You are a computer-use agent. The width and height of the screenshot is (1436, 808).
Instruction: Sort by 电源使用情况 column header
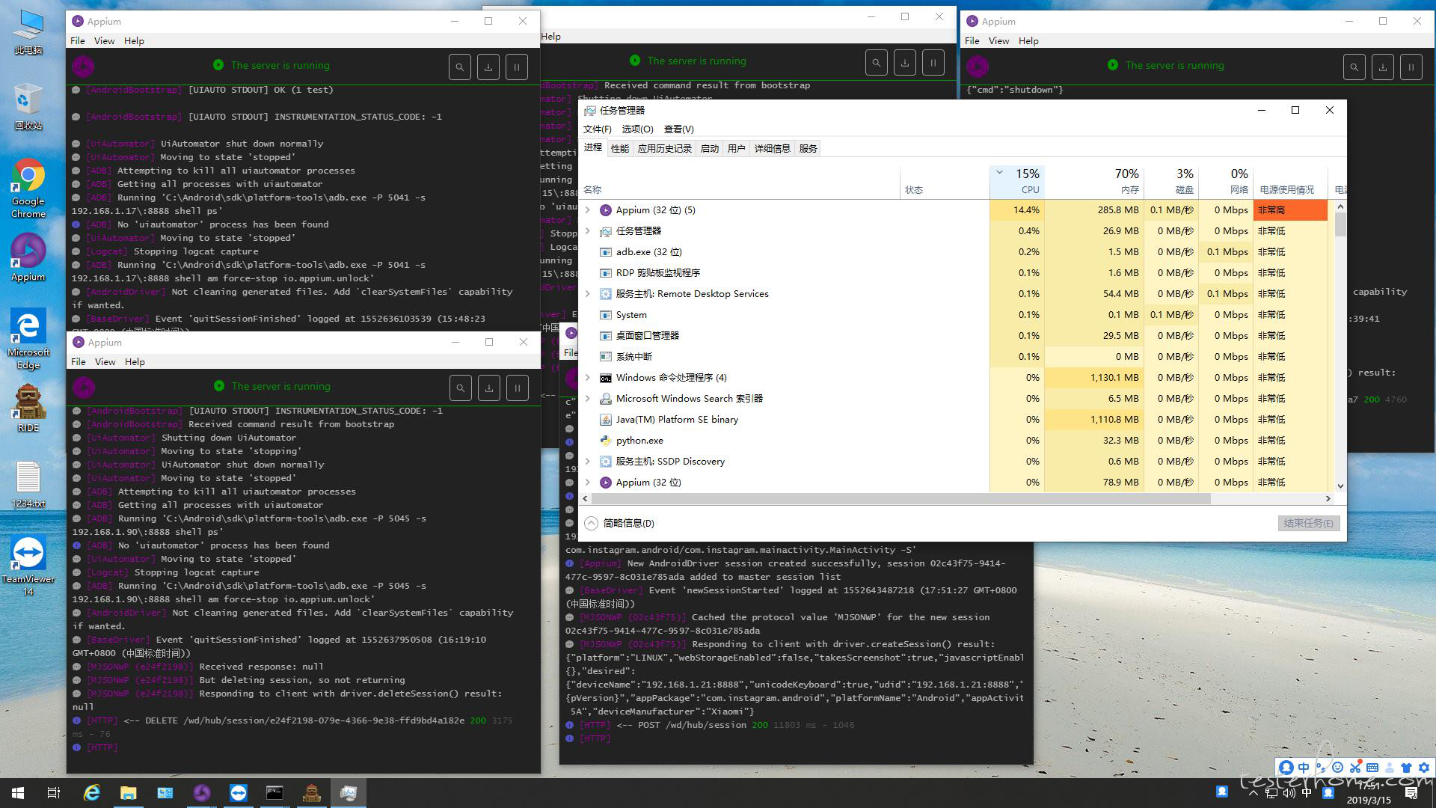[x=1289, y=181]
